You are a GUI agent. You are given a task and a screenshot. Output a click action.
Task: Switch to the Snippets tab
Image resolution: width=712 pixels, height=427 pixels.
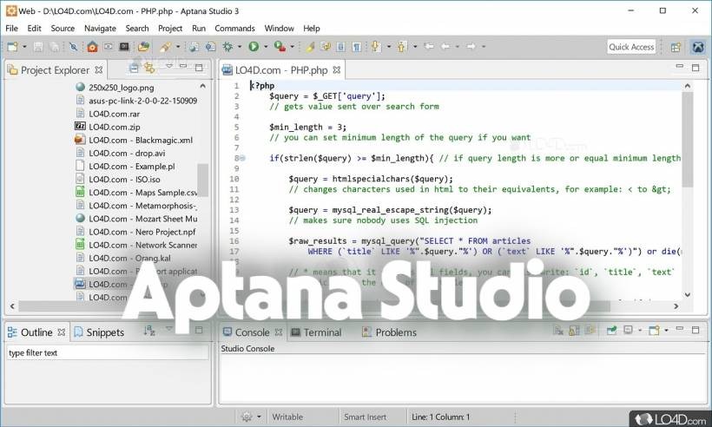coord(100,332)
